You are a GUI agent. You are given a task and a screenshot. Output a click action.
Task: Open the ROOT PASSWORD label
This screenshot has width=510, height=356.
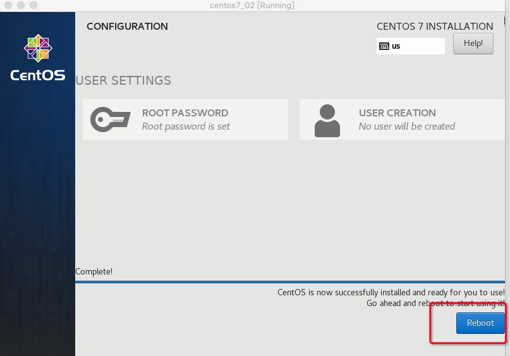tap(185, 113)
